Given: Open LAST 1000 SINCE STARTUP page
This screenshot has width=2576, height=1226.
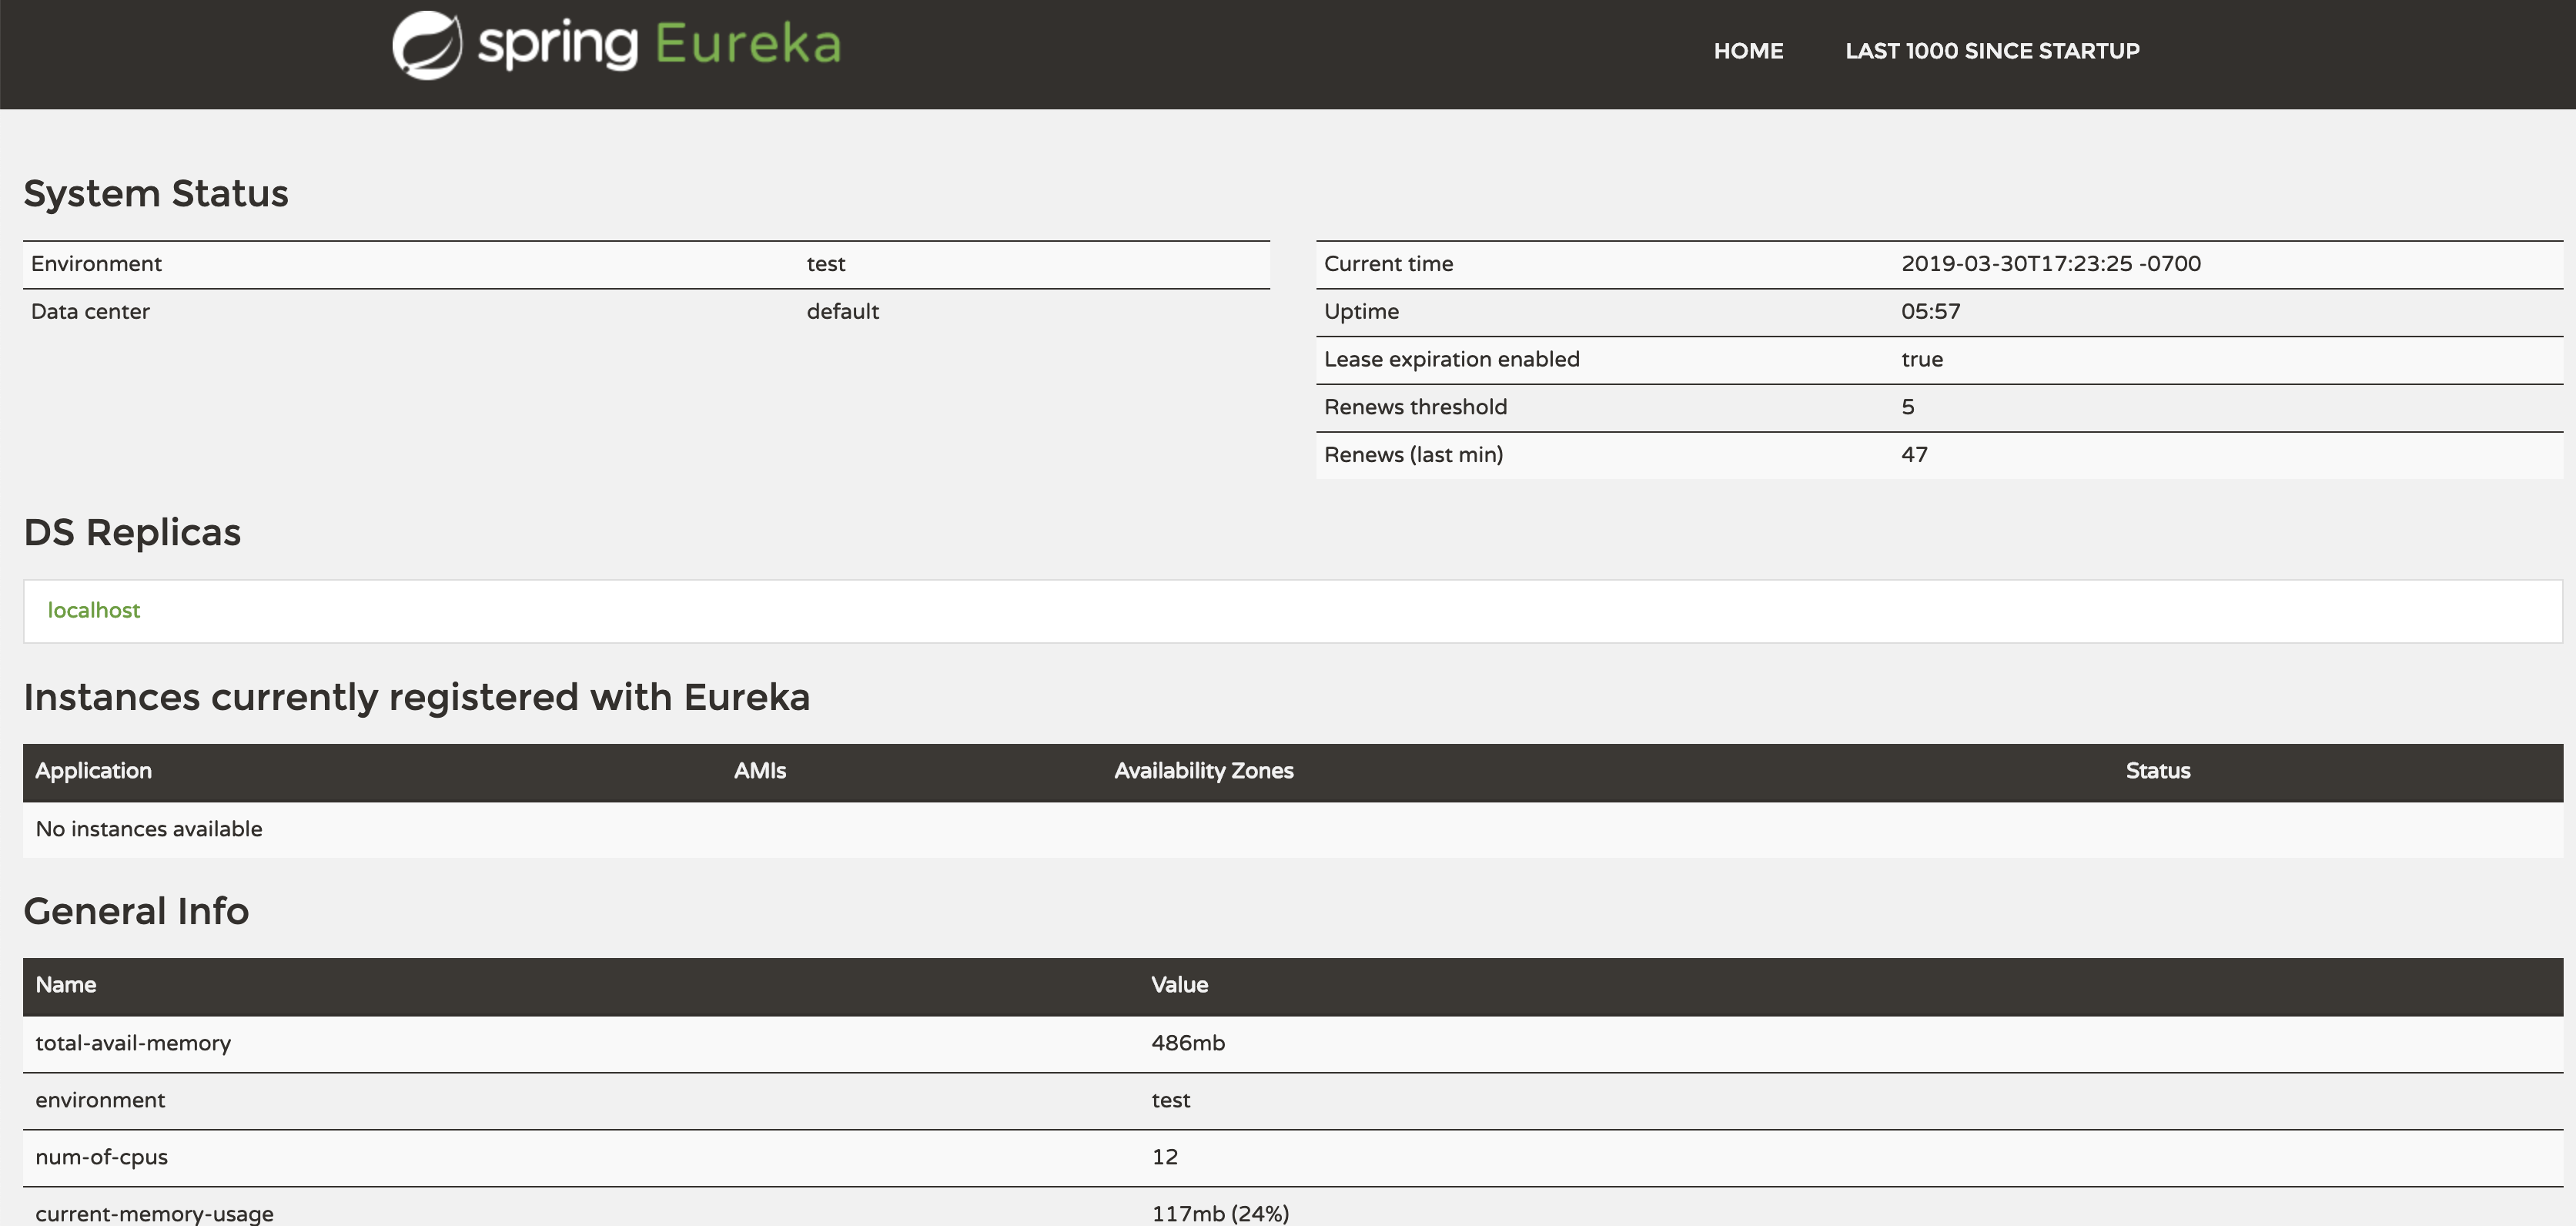Looking at the screenshot, I should (x=1992, y=51).
